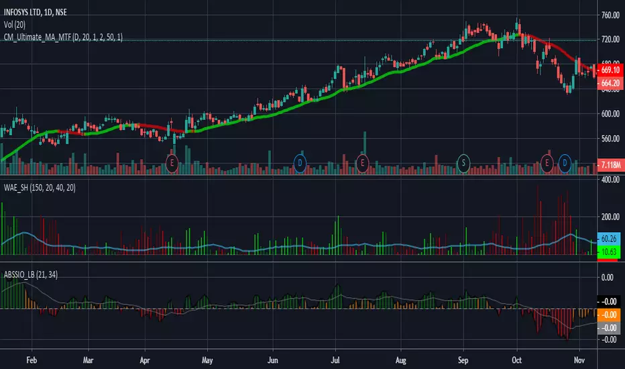Click the 720.00 price axis tick
The width and height of the screenshot is (625, 369).
point(610,39)
